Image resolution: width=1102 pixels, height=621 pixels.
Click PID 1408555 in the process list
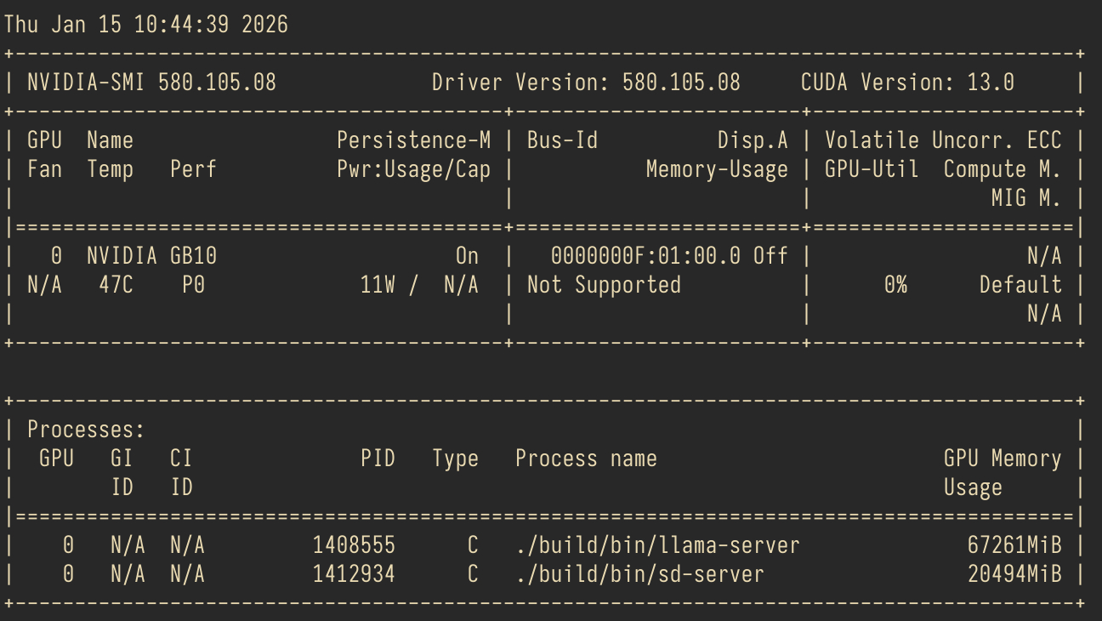tap(354, 545)
